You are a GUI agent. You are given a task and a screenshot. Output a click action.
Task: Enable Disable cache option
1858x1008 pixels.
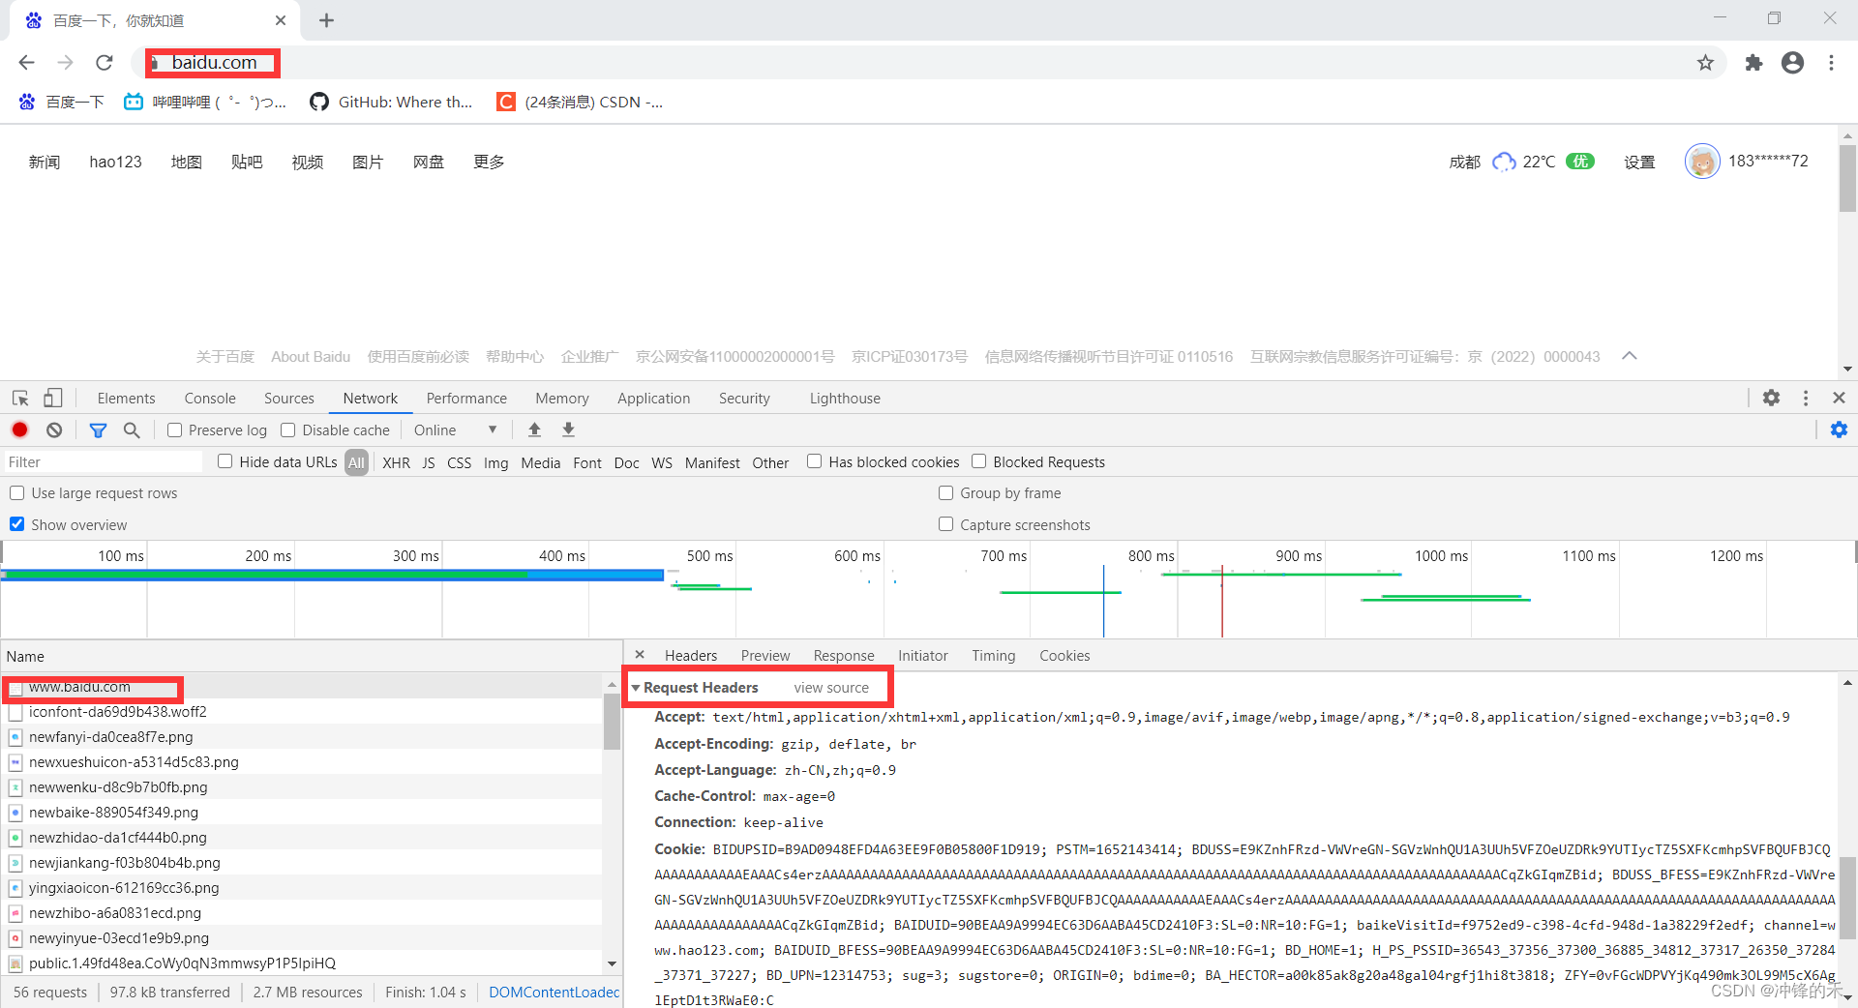pos(287,430)
